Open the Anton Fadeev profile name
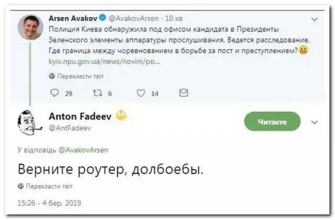 pyautogui.click(x=79, y=116)
